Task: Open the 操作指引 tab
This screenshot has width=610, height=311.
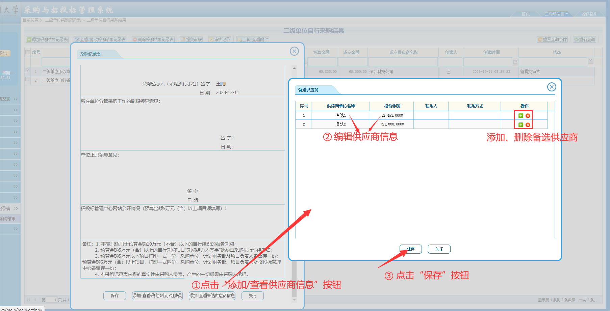Action: [x=589, y=14]
